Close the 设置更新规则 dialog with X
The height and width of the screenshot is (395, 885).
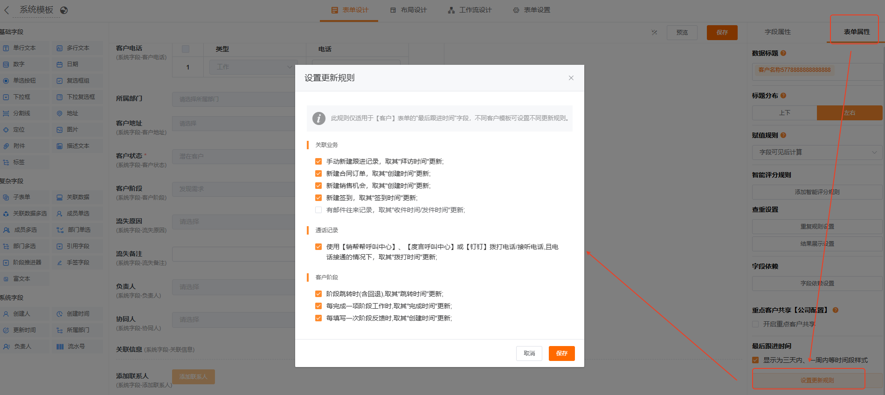[x=571, y=78]
